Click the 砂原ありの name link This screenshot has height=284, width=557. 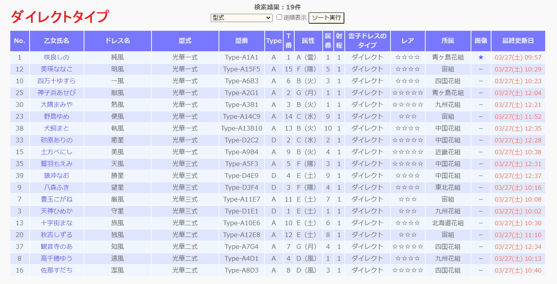[56, 140]
